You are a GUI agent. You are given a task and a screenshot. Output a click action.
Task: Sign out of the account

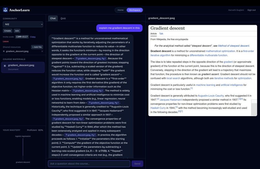point(252,10)
